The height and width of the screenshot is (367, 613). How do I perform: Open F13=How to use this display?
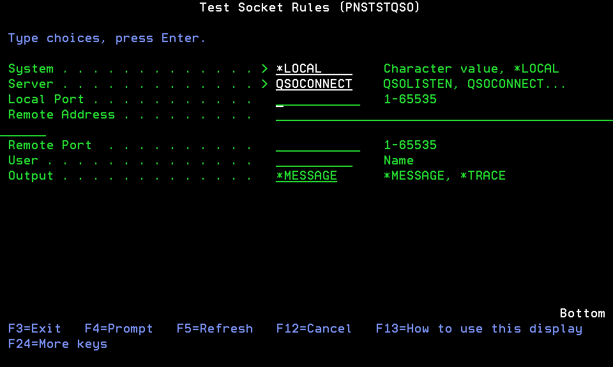[479, 329]
